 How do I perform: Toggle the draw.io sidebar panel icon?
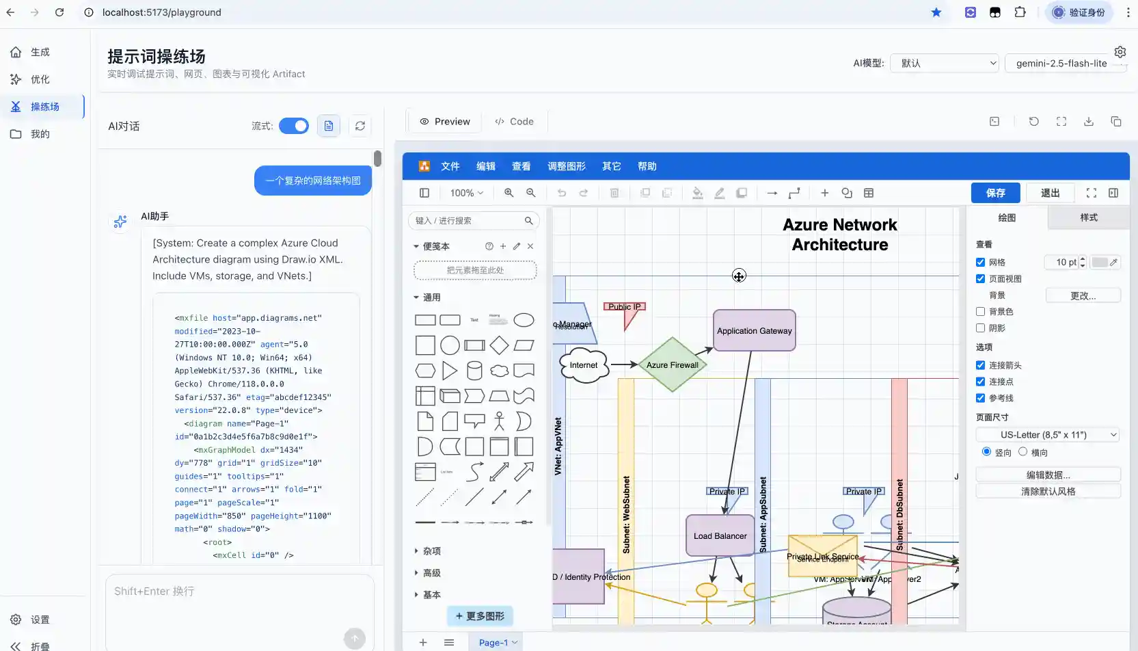coord(424,193)
